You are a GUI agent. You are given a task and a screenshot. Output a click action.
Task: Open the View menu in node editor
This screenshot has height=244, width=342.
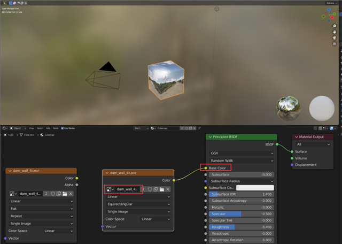32,128
